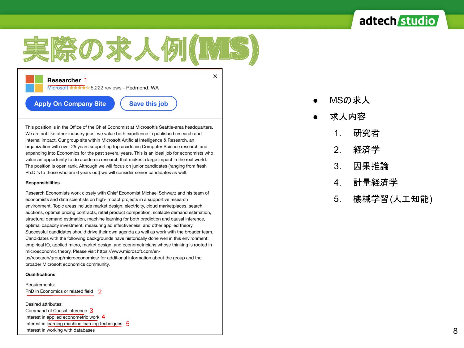Click the adtech studio logo
Screen dimensions: 464x348
(x=399, y=21)
